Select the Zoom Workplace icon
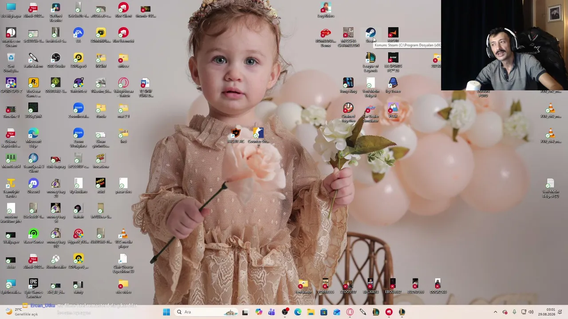 [x=78, y=138]
